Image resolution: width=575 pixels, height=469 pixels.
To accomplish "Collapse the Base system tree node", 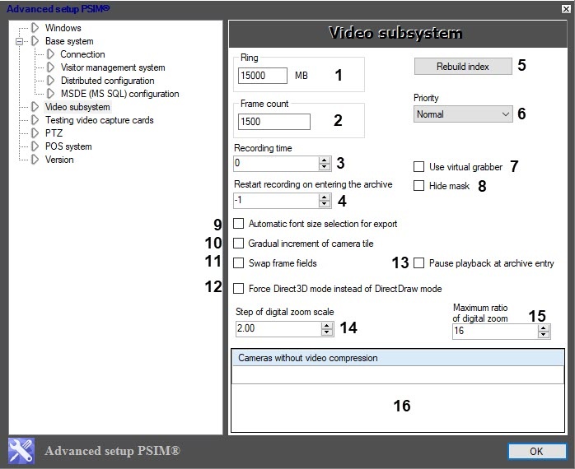I will pyautogui.click(x=19, y=41).
